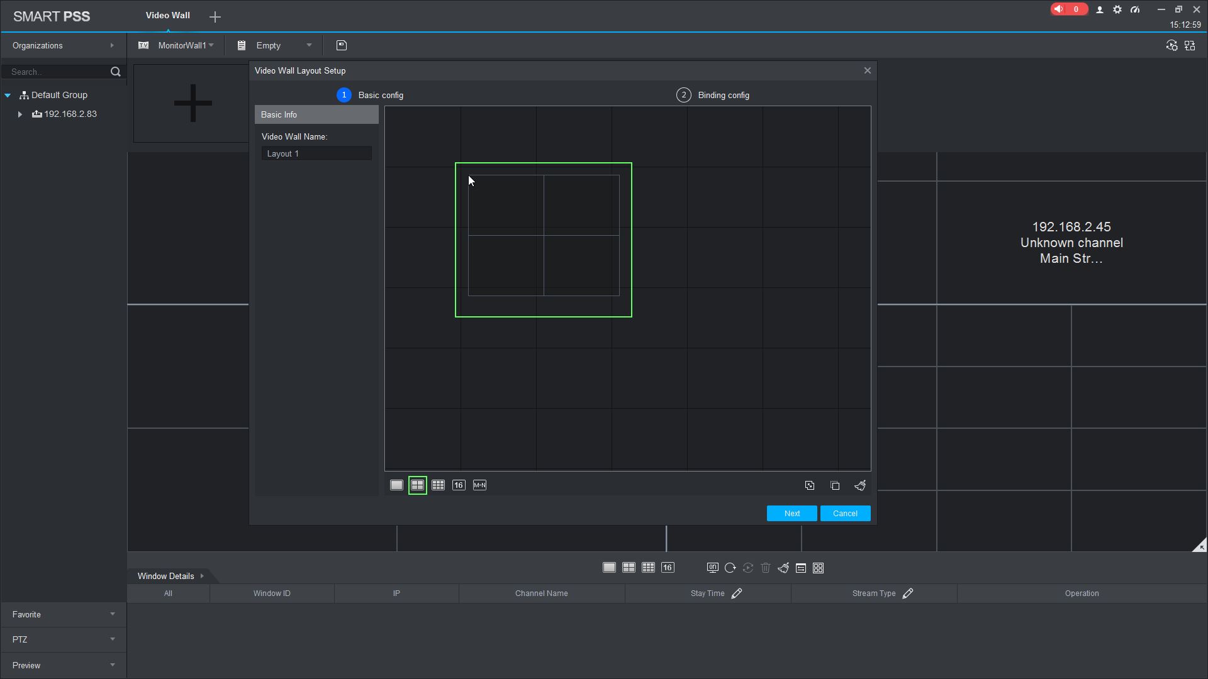Click the alarm speaker indicator icon
The width and height of the screenshot is (1208, 679).
[1060, 9]
